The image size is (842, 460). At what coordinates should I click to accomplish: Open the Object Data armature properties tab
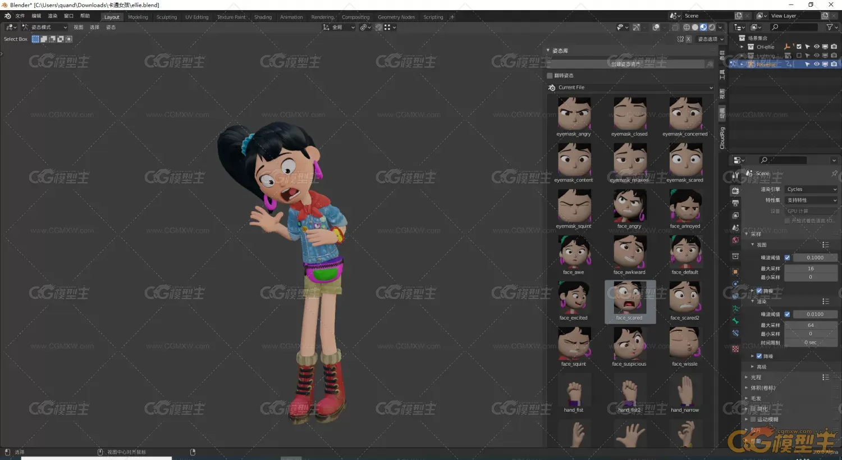(735, 308)
